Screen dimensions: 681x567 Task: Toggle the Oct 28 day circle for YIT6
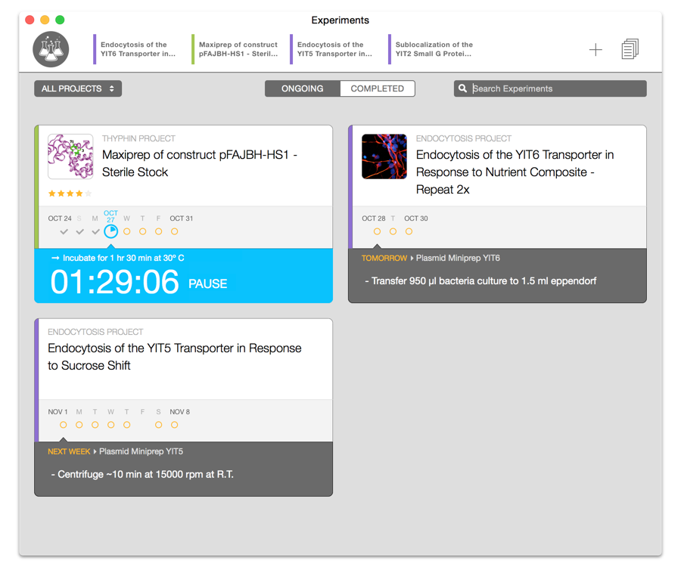(377, 231)
